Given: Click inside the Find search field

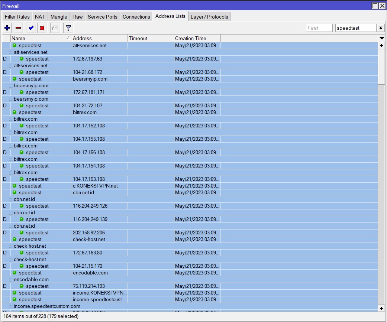Looking at the screenshot, I should point(319,28).
